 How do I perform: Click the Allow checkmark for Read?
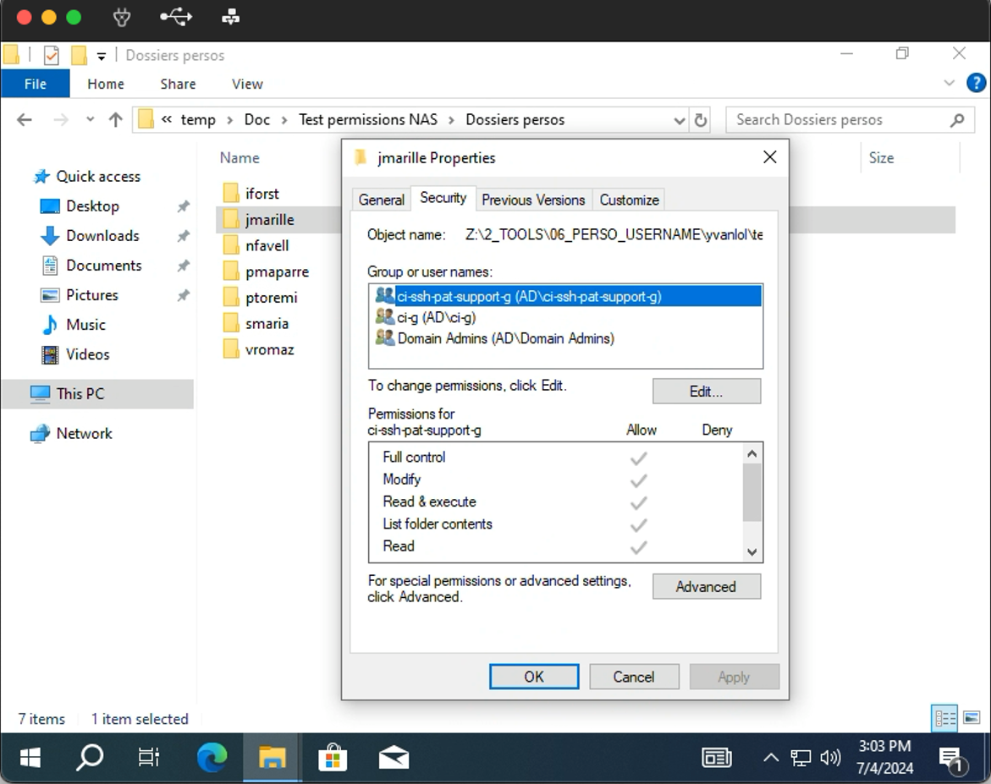click(x=639, y=546)
